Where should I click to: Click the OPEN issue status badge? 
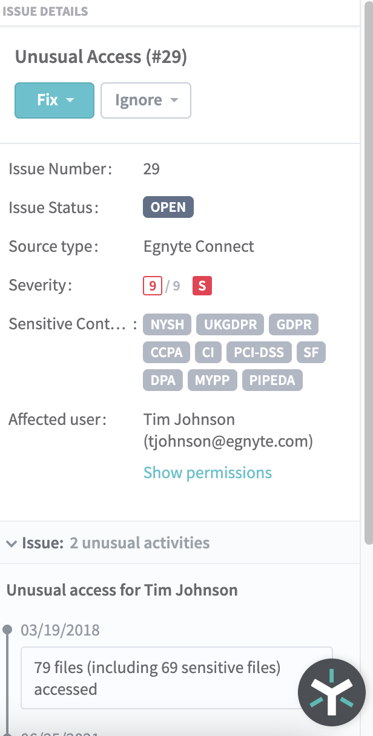[168, 207]
